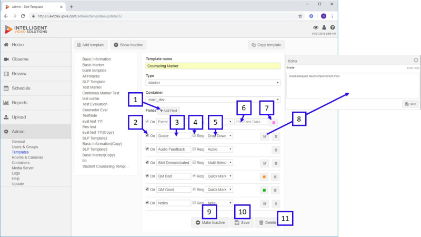Delete the Skill Demonstrated field
The width and height of the screenshot is (421, 237).
276,163
